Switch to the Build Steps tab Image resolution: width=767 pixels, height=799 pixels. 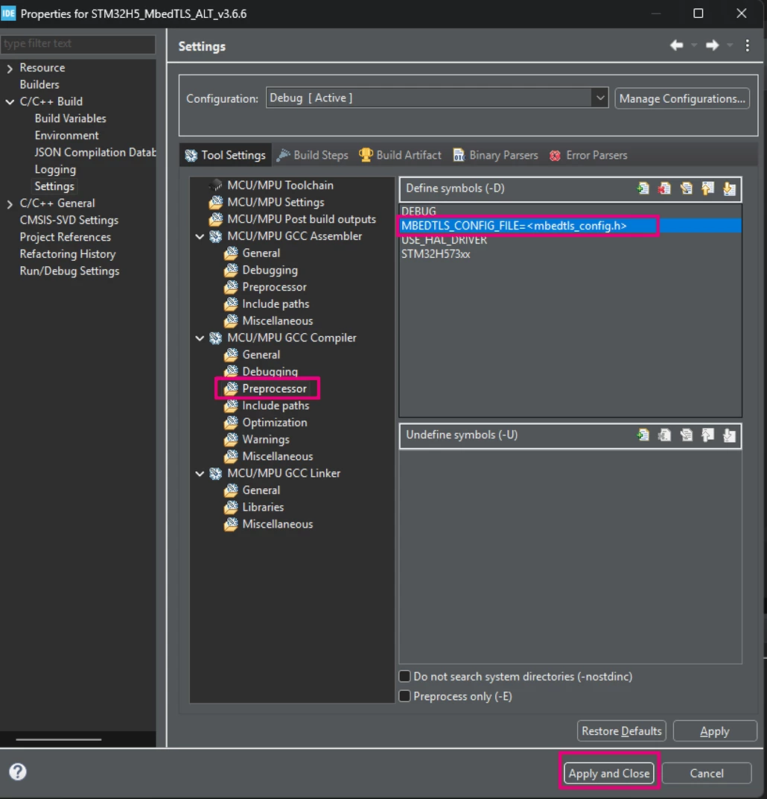(x=313, y=155)
